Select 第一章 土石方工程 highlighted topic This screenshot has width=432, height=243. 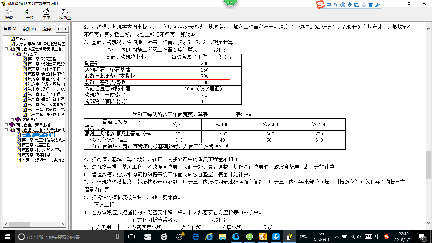point(38,135)
